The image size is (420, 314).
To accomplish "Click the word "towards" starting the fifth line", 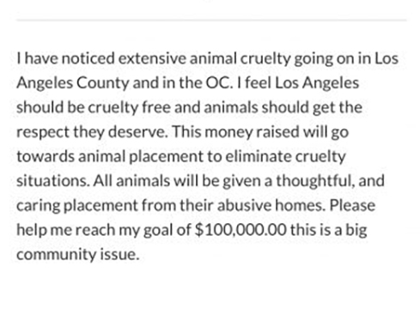I will point(46,156).
